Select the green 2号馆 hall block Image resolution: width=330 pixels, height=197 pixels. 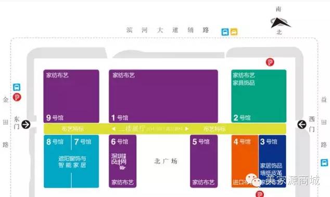point(259,96)
